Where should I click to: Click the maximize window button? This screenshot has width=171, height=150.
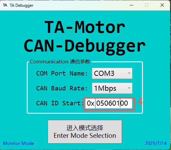[x=147, y=5]
